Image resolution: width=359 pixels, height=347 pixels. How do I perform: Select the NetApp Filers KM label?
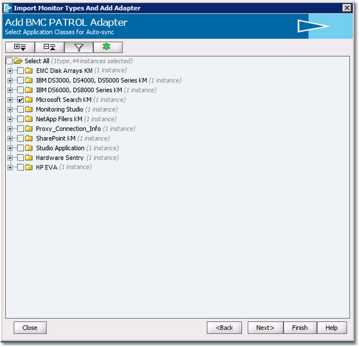[x=59, y=119]
